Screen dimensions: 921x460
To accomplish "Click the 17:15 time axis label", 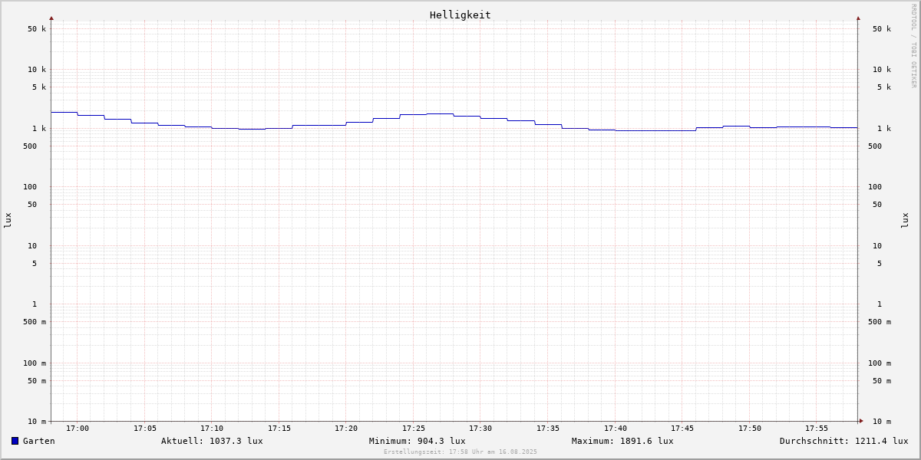I will click(279, 429).
